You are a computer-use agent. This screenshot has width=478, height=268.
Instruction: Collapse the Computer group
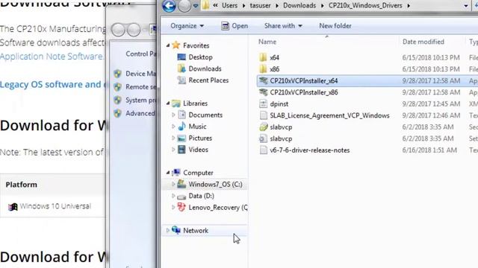tap(168, 173)
